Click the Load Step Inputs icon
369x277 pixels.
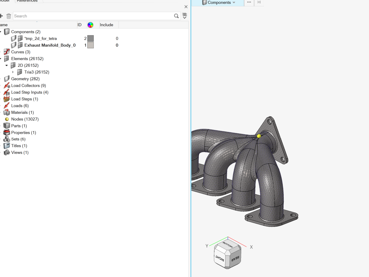[x=7, y=92]
